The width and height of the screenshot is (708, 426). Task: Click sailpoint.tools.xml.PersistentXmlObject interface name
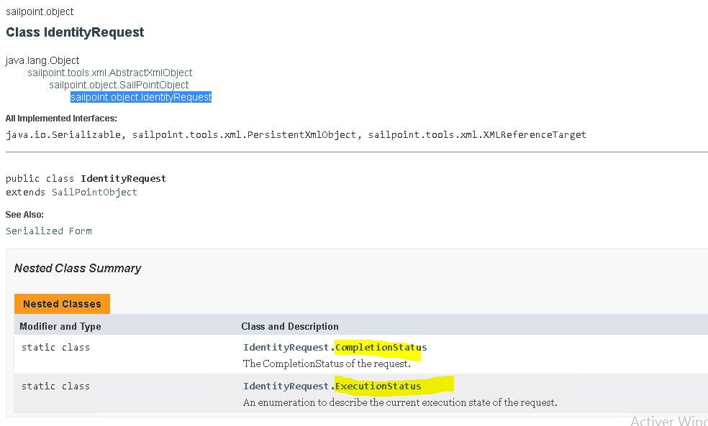(x=244, y=134)
